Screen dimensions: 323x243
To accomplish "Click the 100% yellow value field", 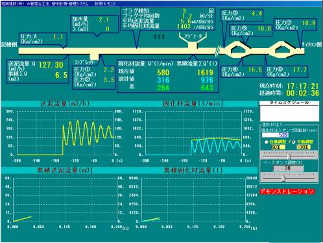I will pos(304,147).
